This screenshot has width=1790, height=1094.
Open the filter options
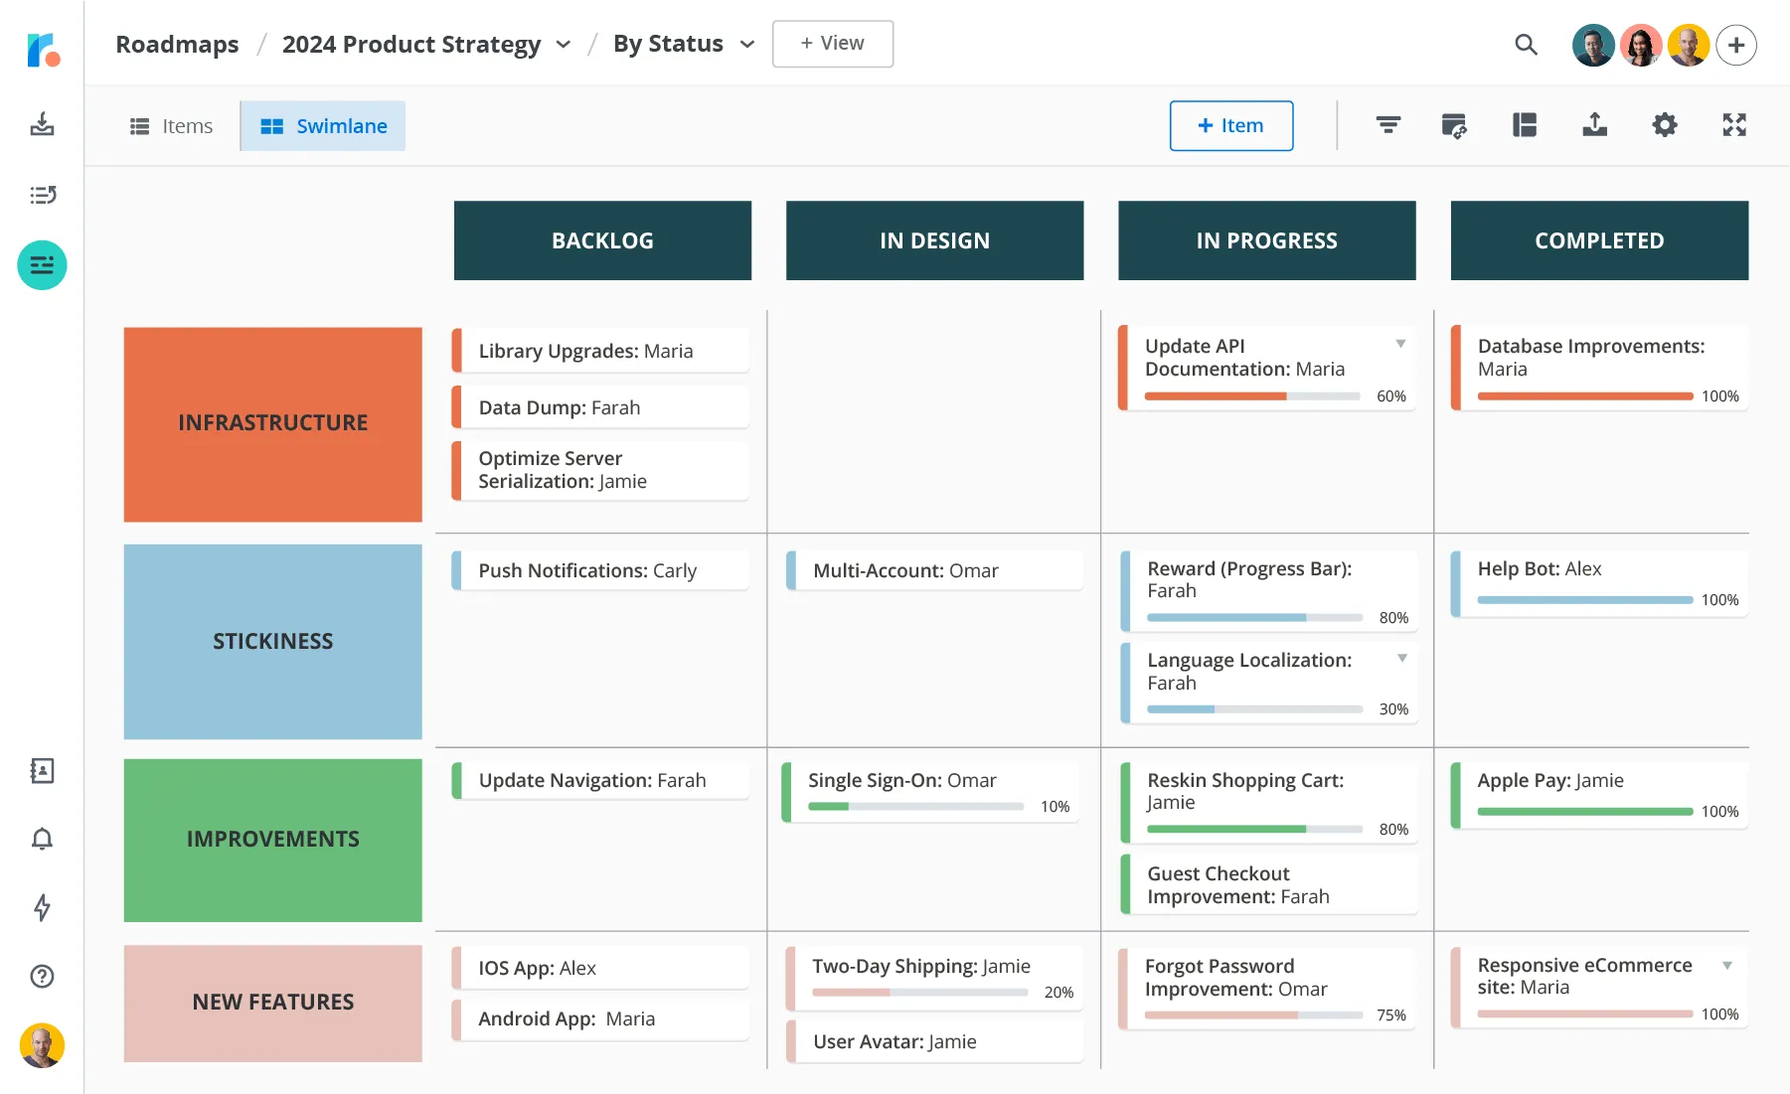[1388, 125]
